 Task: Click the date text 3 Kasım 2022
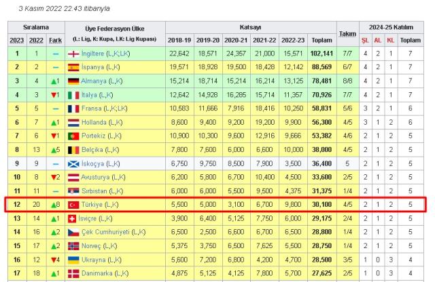click(41, 9)
